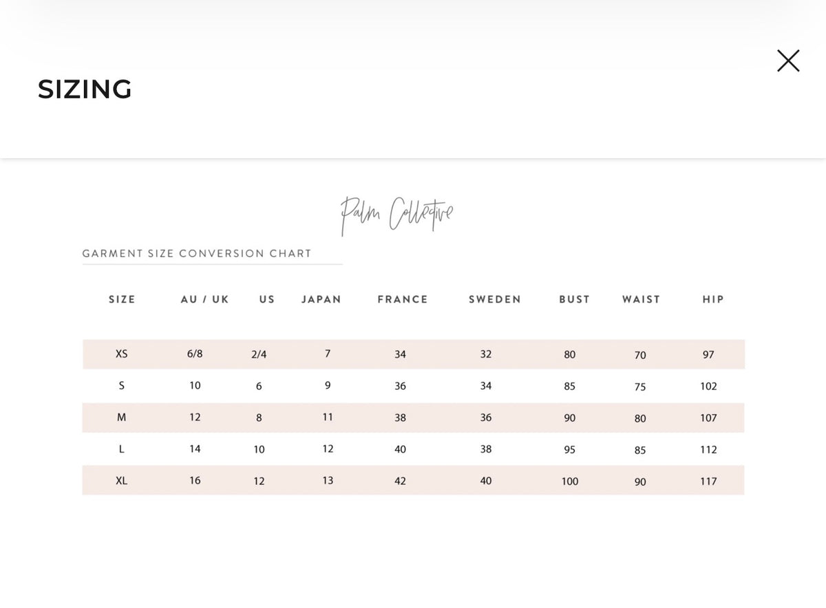Viewport: 826px width, 608px height.
Task: Click the Garment Size Conversion Chart title
Action: [x=197, y=253]
